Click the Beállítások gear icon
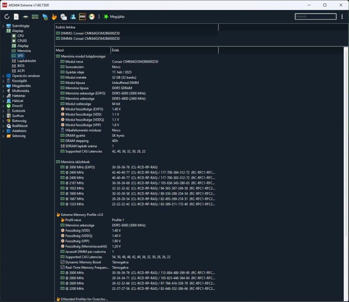The height and width of the screenshot is (302, 349). click(8, 126)
